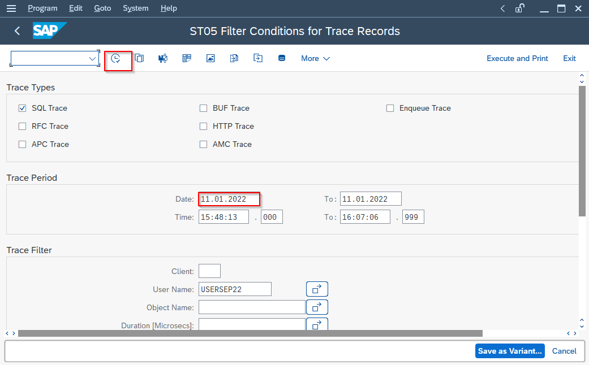
Task: Click the Object Name input field
Action: (252, 307)
